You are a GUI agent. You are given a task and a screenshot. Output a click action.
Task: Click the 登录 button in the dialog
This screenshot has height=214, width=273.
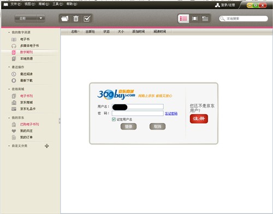pyautogui.click(x=128, y=127)
